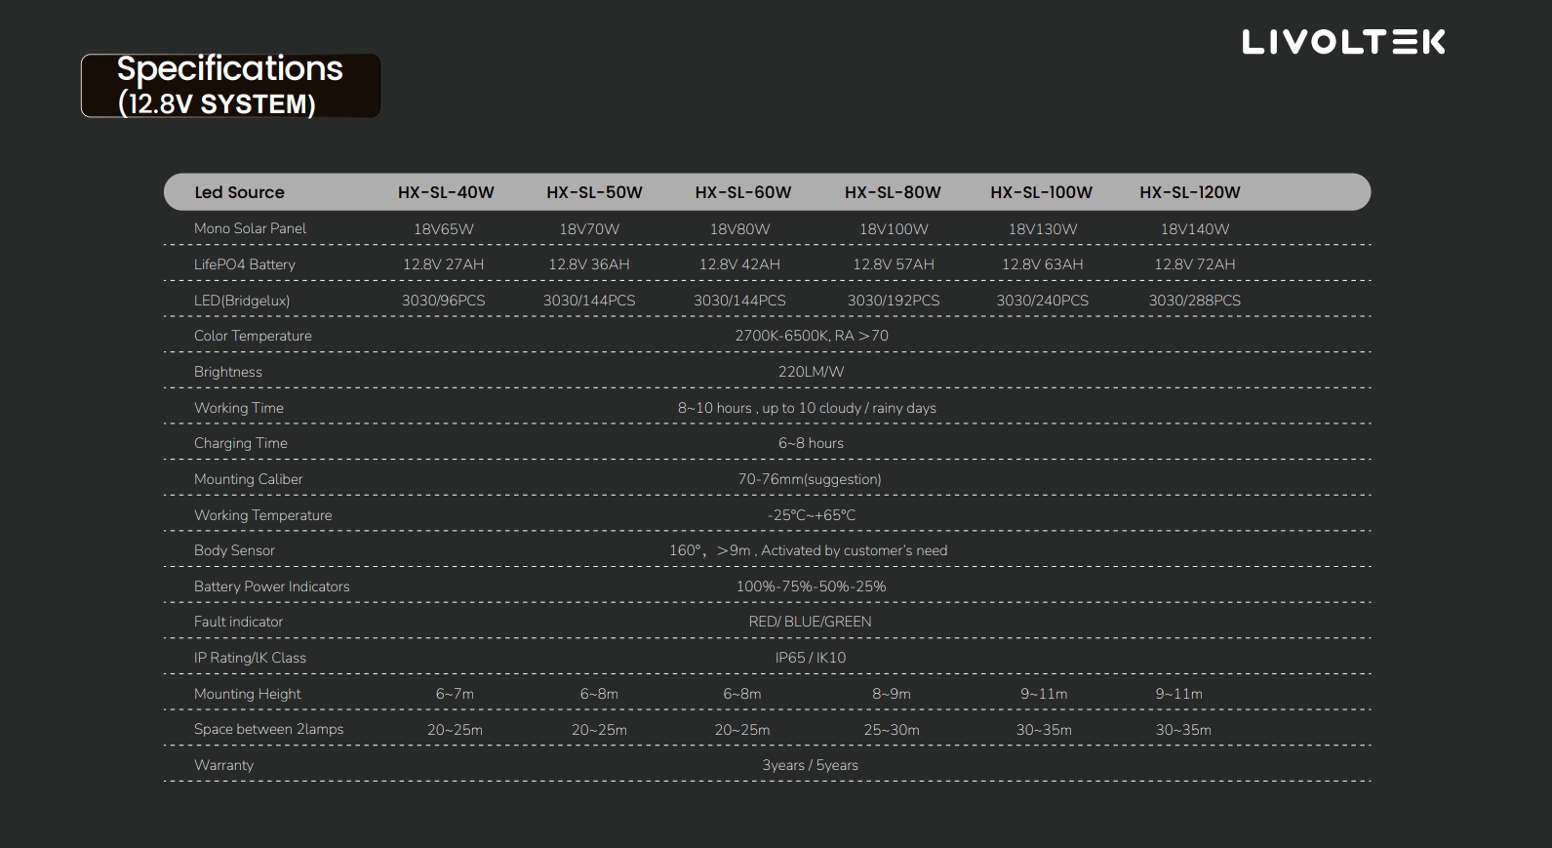1552x848 pixels.
Task: Click the Body Sensor row label
Action: 234,550
